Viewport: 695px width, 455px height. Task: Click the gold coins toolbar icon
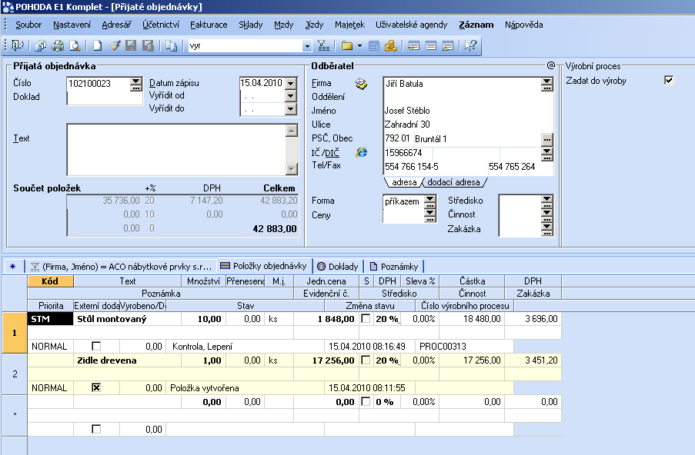tap(390, 45)
